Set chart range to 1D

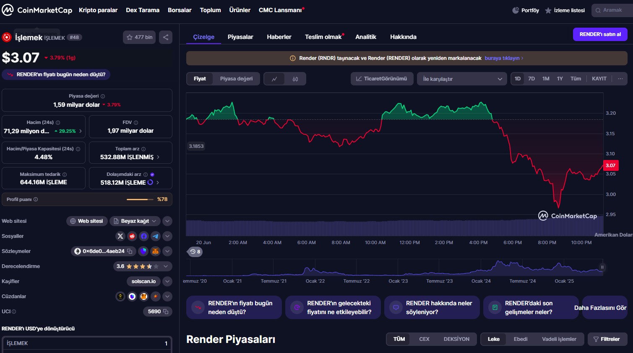518,79
